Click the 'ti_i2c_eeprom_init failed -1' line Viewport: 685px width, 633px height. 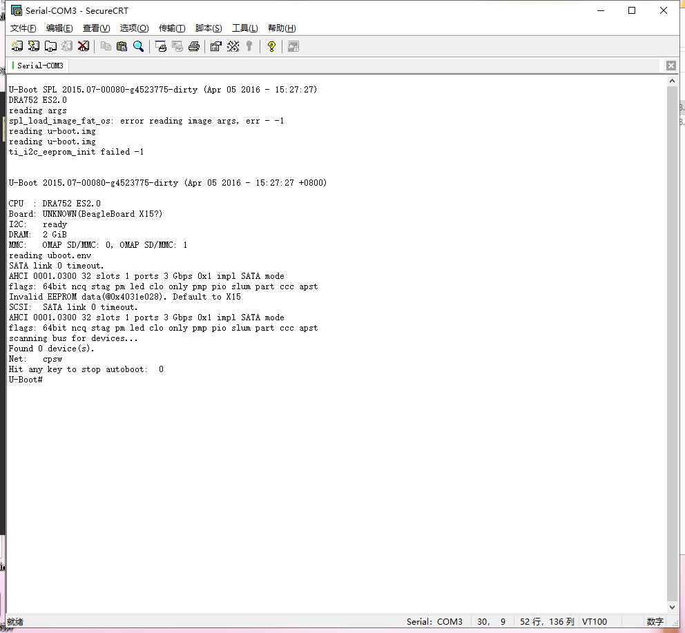pyautogui.click(x=77, y=152)
